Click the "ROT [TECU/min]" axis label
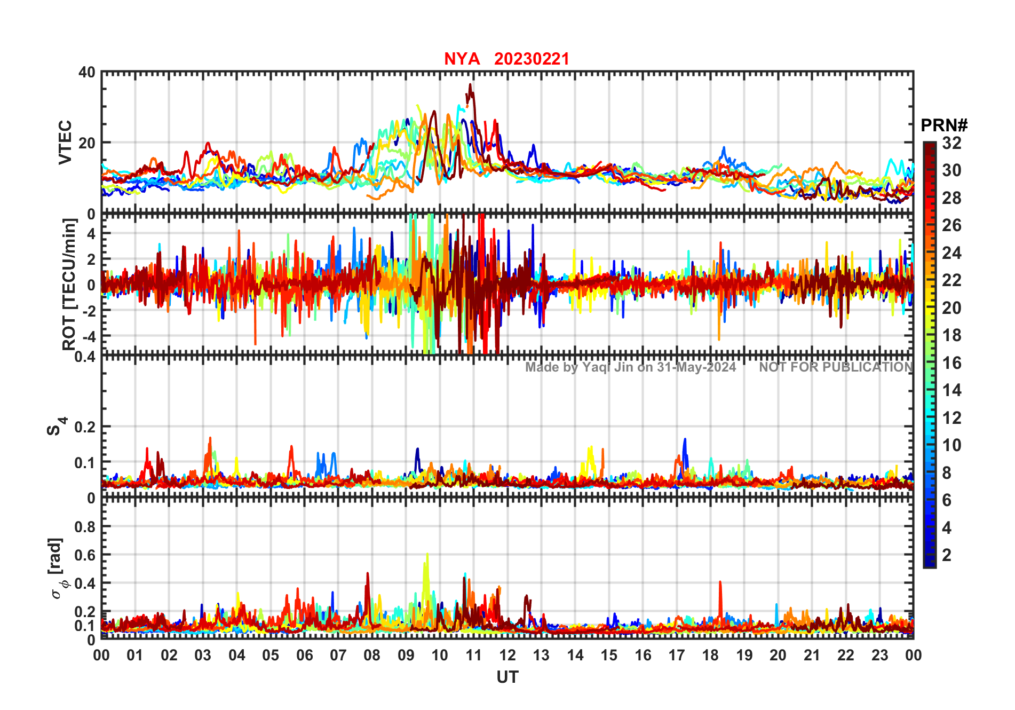Image resolution: width=1015 pixels, height=710 pixels. pos(69,285)
